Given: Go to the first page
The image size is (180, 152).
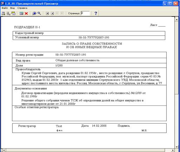Looking at the screenshot, I should 47,13.
